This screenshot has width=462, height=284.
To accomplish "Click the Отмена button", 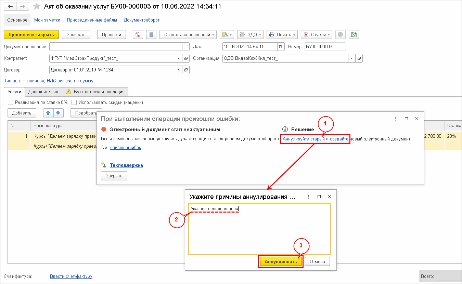I will (x=317, y=261).
